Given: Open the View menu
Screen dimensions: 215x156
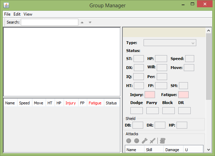Looking at the screenshot, I should pyautogui.click(x=28, y=14).
